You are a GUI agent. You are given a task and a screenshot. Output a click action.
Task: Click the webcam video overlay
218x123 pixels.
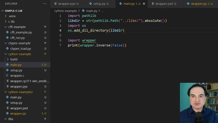point(199,103)
